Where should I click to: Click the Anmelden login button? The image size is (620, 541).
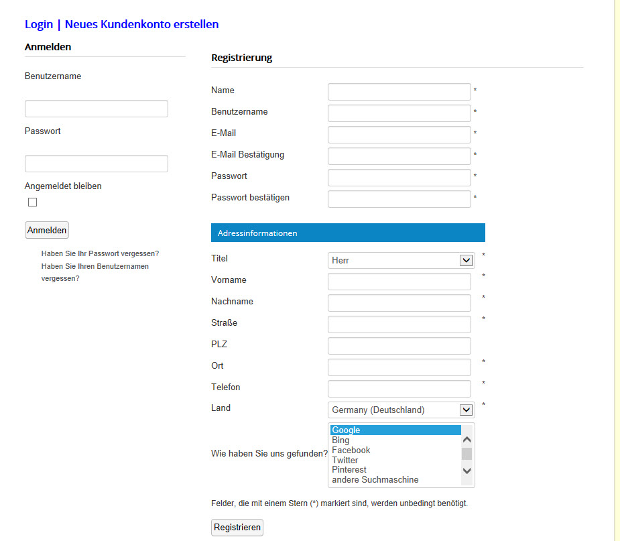[x=47, y=230]
